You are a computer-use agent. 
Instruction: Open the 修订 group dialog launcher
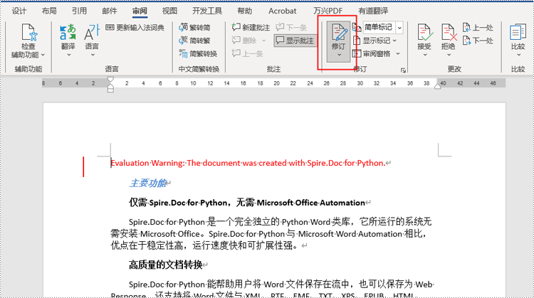pos(403,70)
